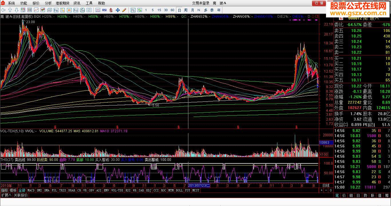
Task: Click the 指标 button
Action: (5, 190)
